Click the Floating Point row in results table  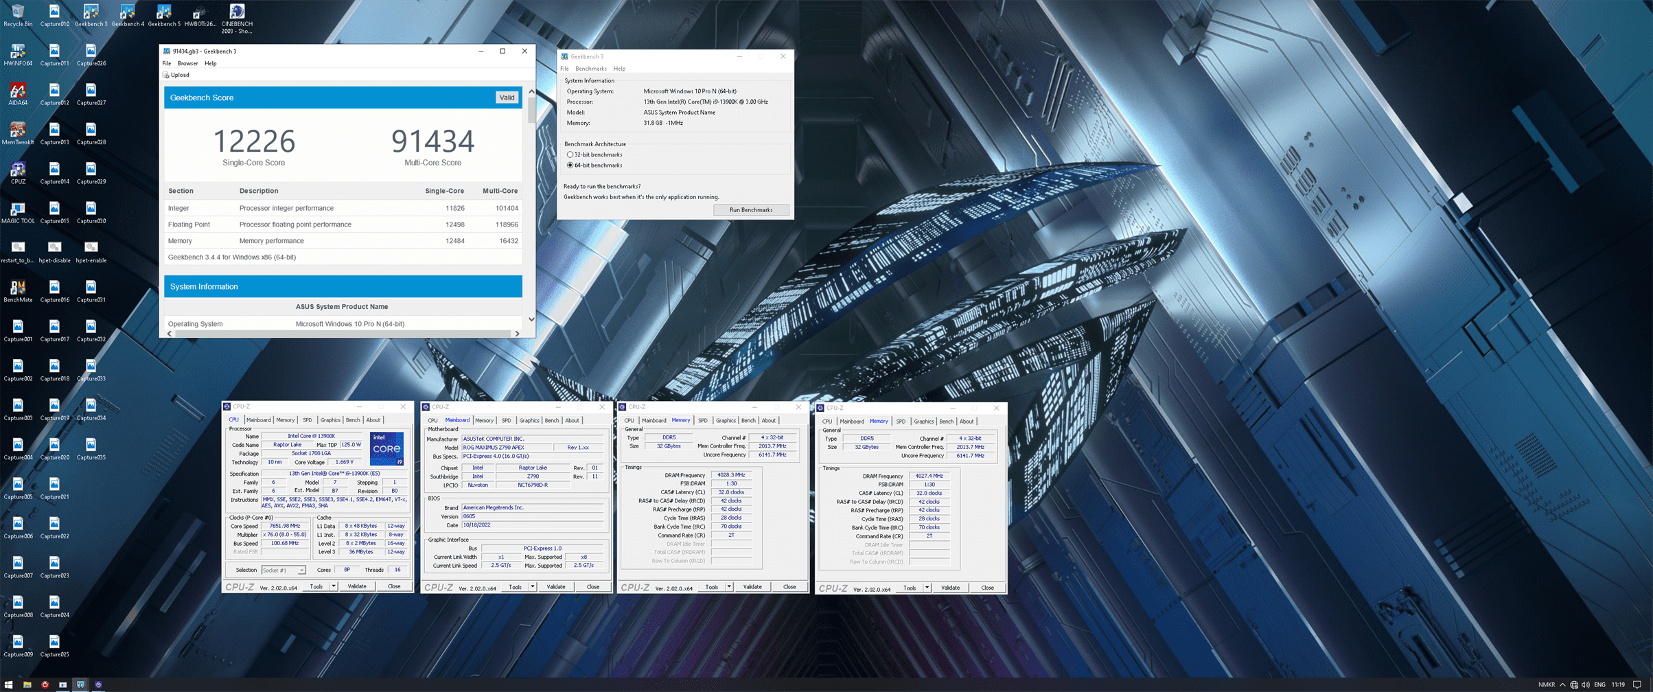click(343, 224)
